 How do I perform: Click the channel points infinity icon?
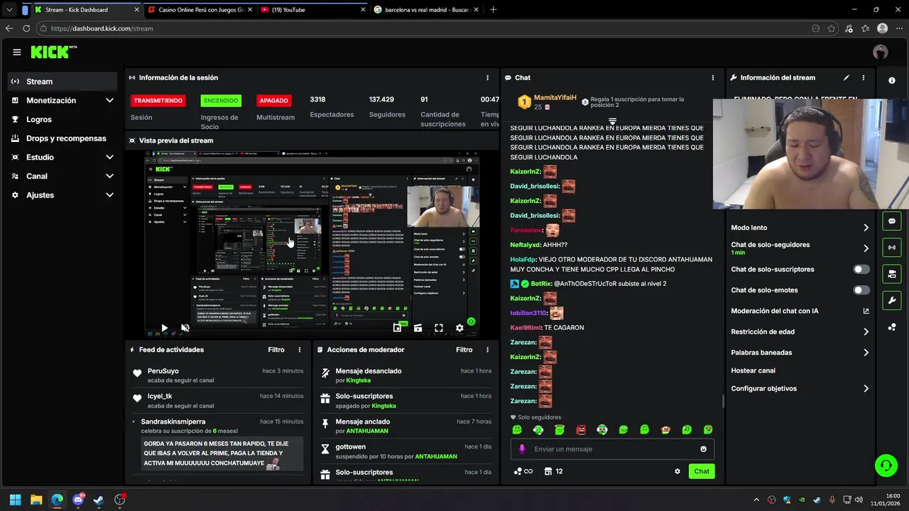[523, 471]
